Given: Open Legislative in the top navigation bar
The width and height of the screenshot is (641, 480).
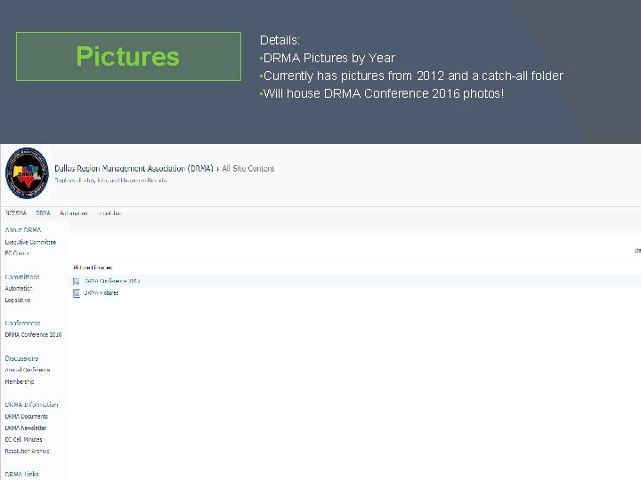Looking at the screenshot, I should [110, 213].
